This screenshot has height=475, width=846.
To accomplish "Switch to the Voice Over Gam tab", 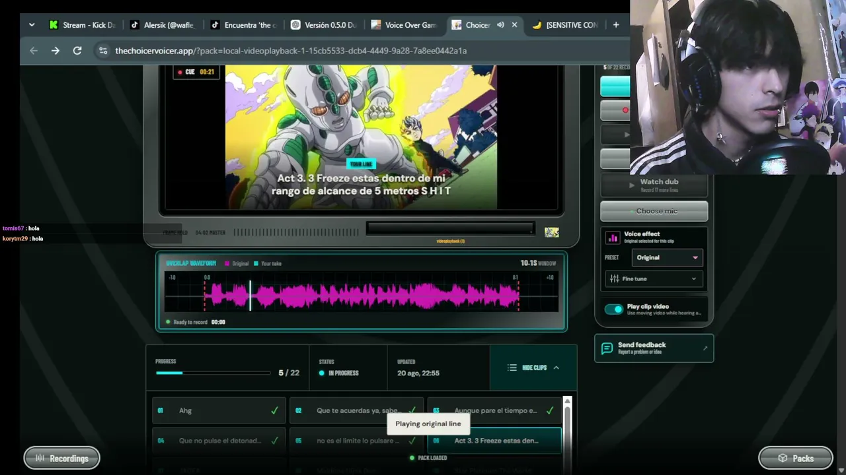I will click(x=404, y=25).
